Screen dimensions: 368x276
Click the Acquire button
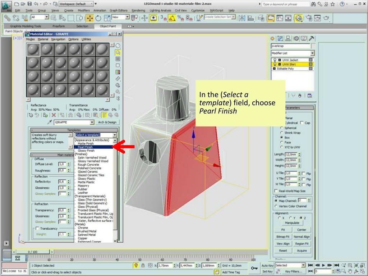point(302,250)
